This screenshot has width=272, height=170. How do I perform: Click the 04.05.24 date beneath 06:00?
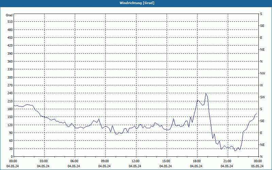click(x=74, y=166)
